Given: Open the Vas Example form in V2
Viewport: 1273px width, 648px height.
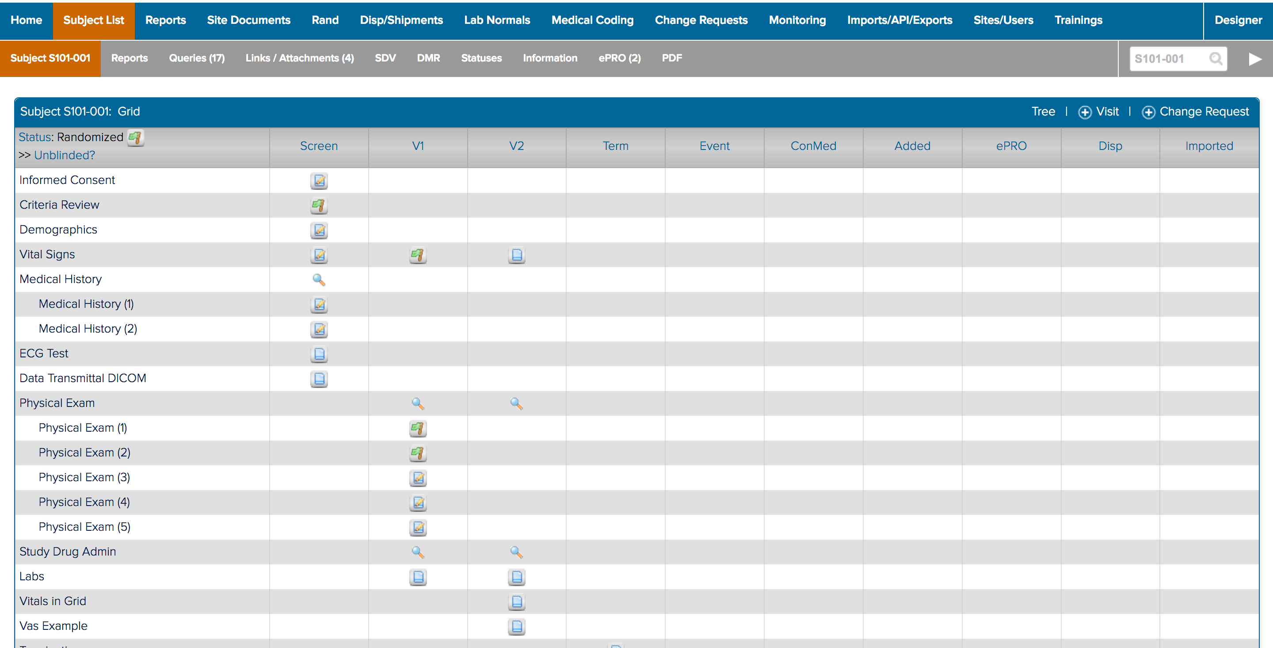Looking at the screenshot, I should point(516,626).
